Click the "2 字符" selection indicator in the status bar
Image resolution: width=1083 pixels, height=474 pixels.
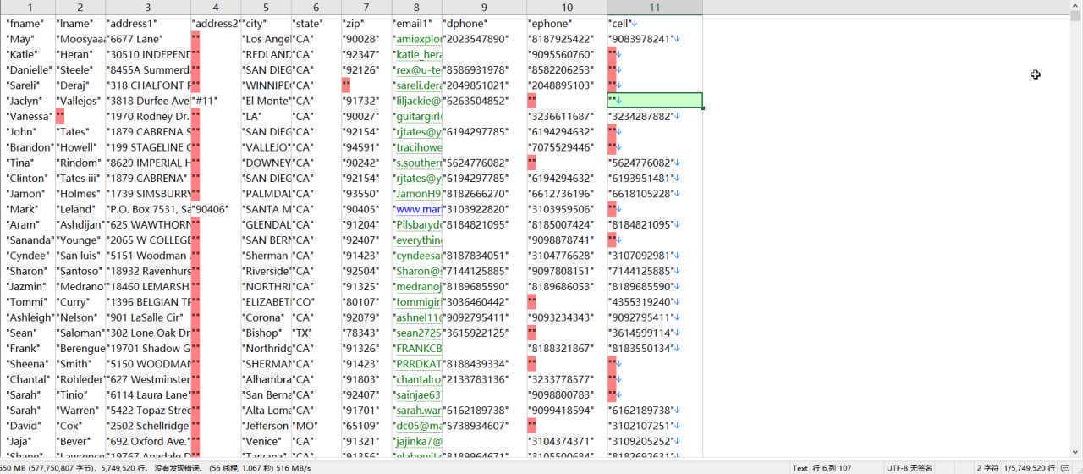[988, 468]
